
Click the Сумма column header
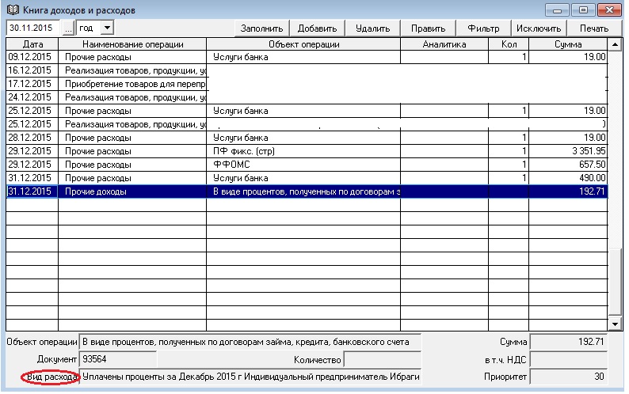pyautogui.click(x=568, y=44)
